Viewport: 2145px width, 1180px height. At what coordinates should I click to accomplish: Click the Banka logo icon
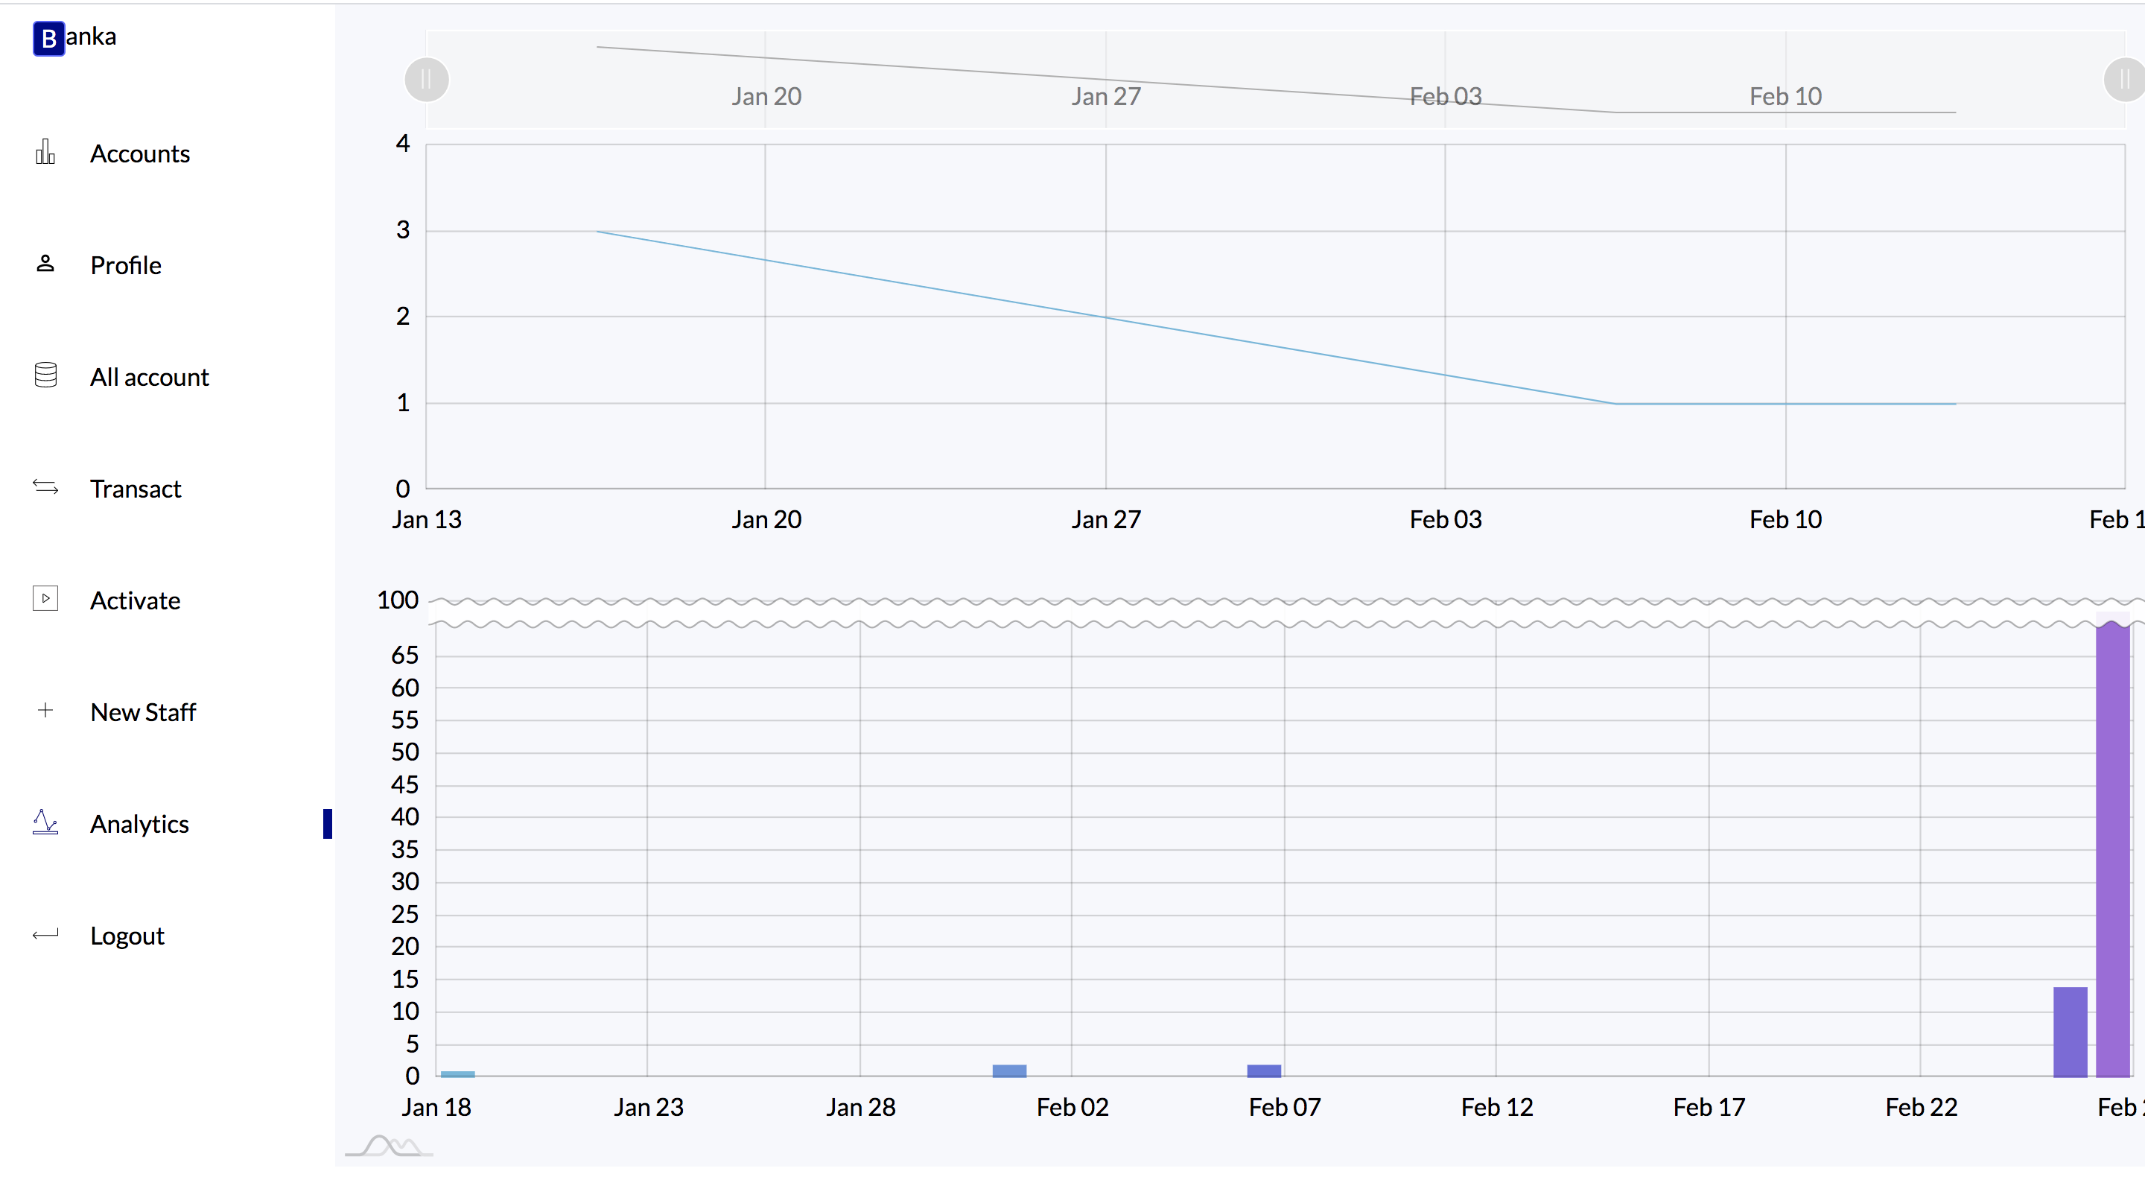pos(48,38)
